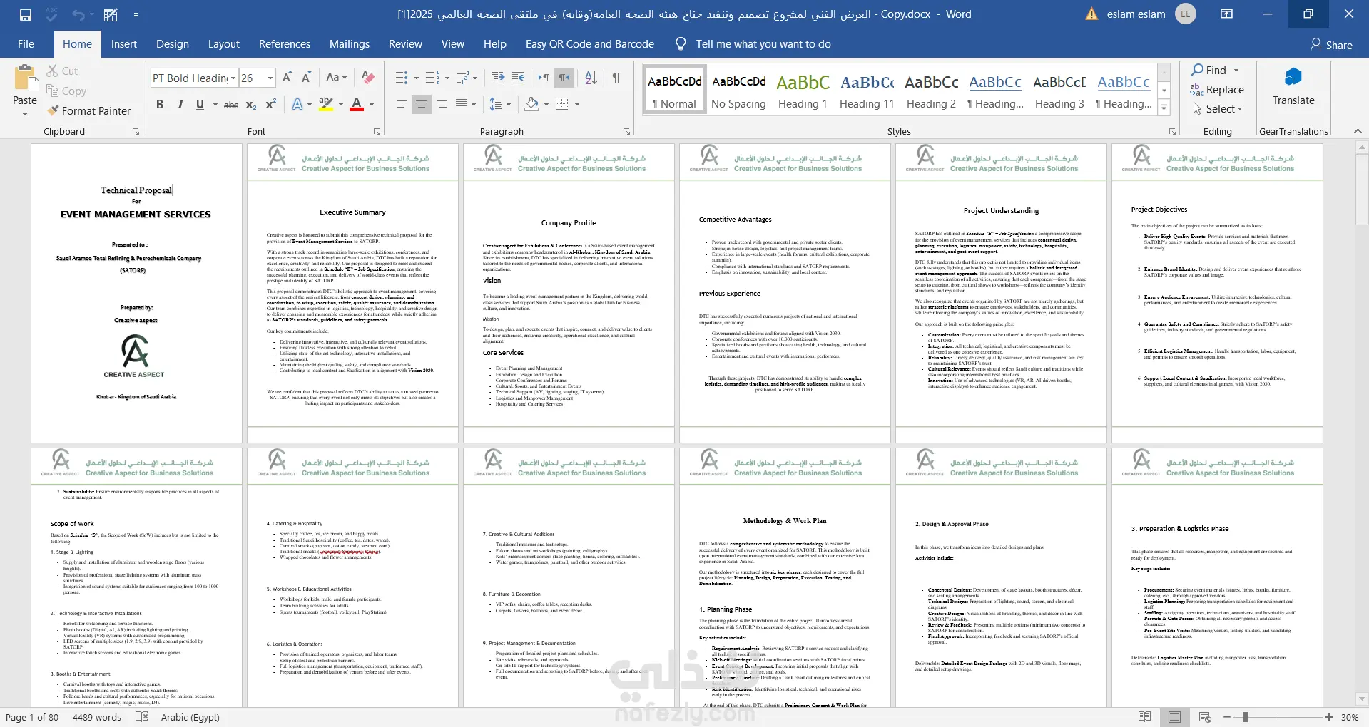Click the Sort icon
Screen dimensions: 1369x727
pos(591,78)
